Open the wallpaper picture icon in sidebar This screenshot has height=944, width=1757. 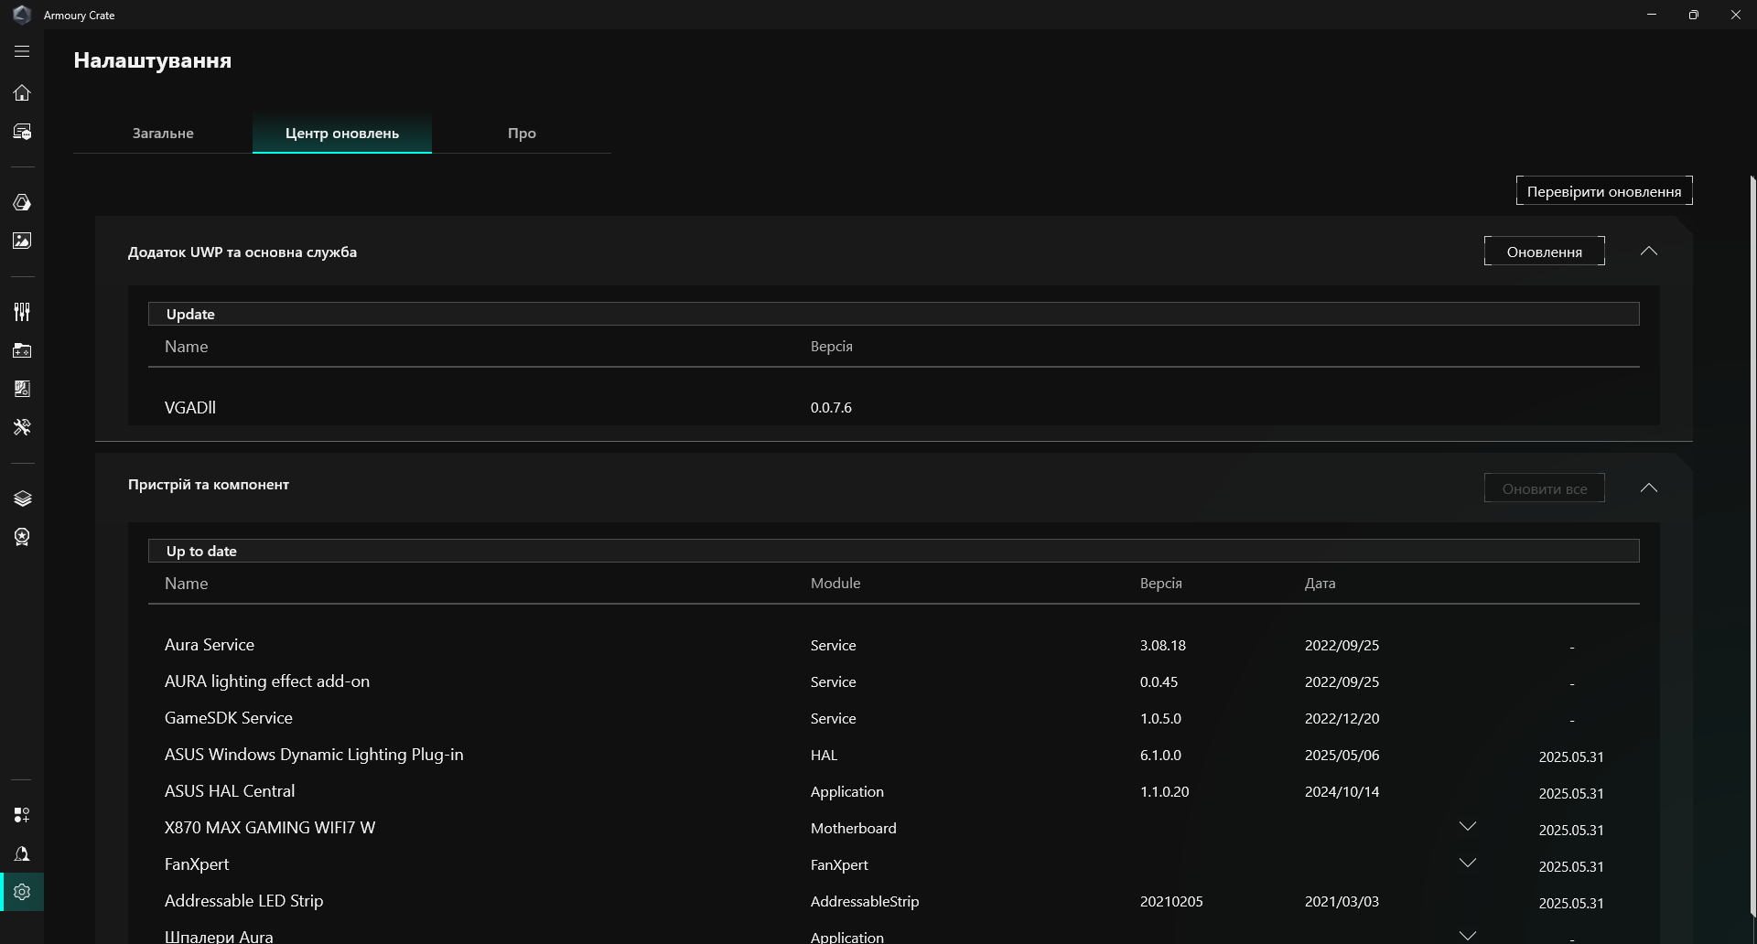22,241
